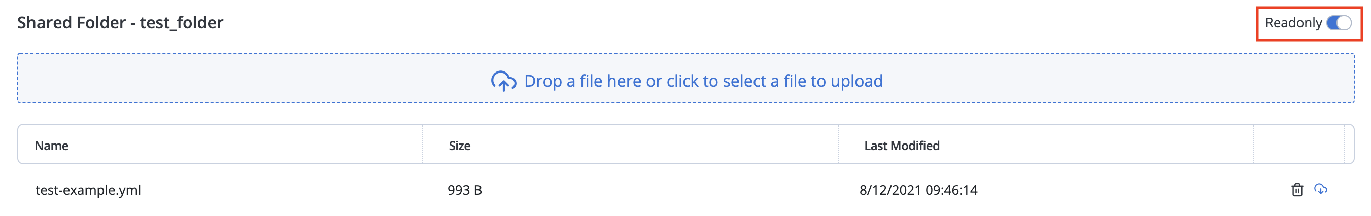Select the 'Drop a file here' upload text

point(703,81)
